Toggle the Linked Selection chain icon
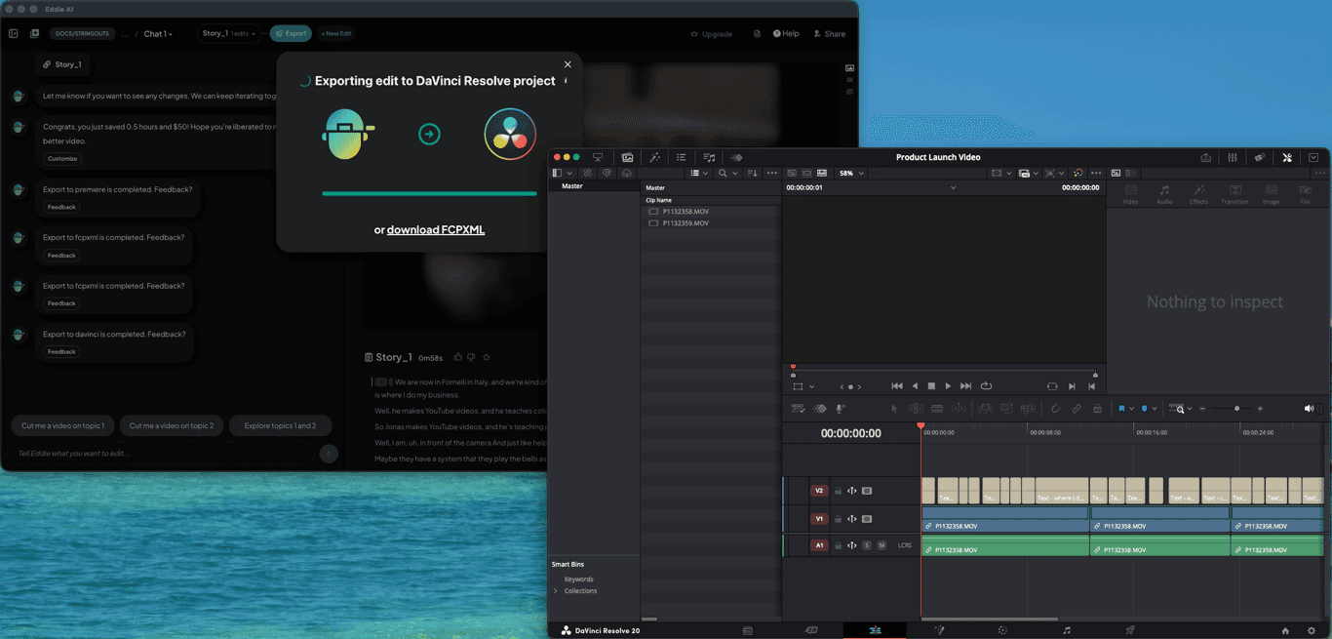 coord(1077,409)
